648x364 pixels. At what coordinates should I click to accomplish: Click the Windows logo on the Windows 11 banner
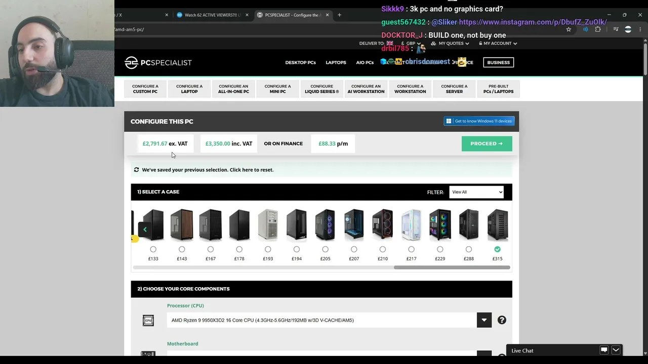coord(449,121)
